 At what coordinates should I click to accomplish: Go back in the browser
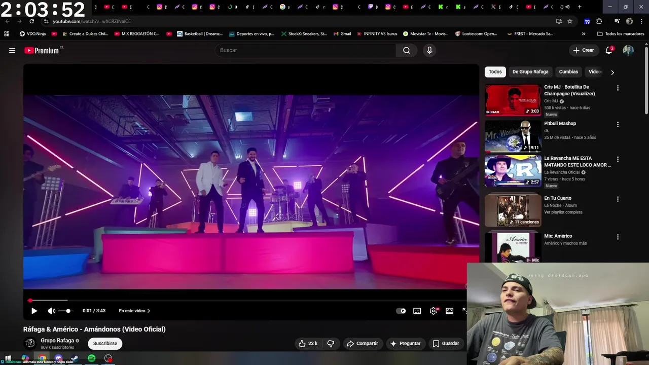pyautogui.click(x=7, y=21)
